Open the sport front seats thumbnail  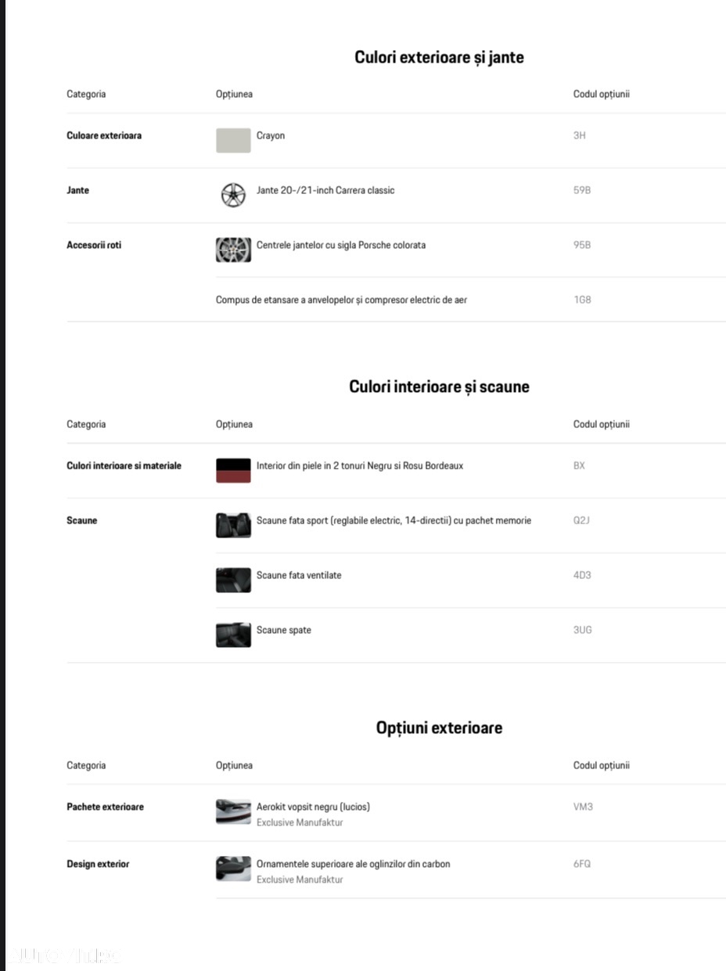(x=233, y=525)
